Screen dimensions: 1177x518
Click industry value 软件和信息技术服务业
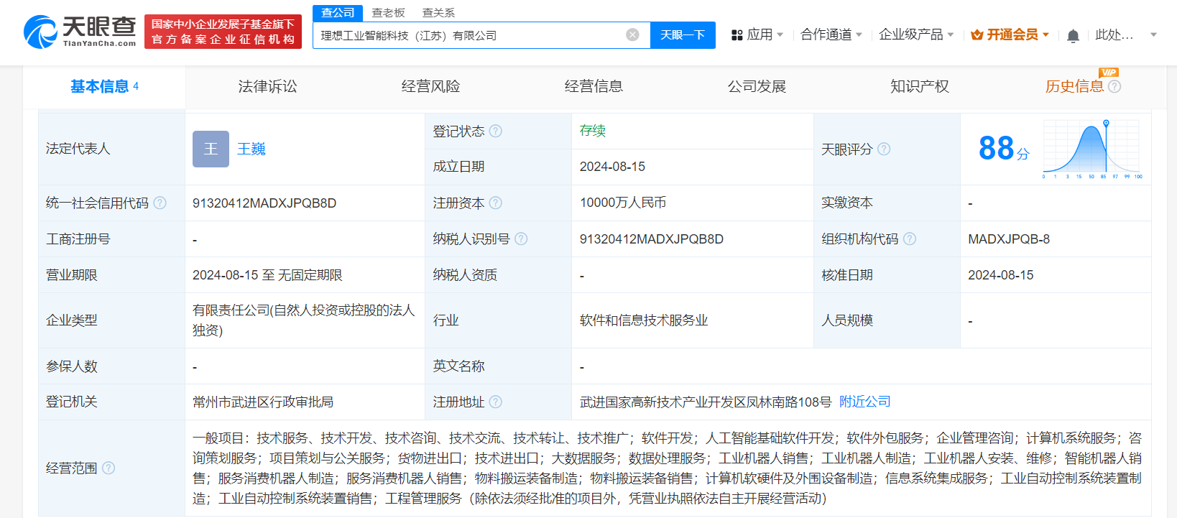(644, 320)
